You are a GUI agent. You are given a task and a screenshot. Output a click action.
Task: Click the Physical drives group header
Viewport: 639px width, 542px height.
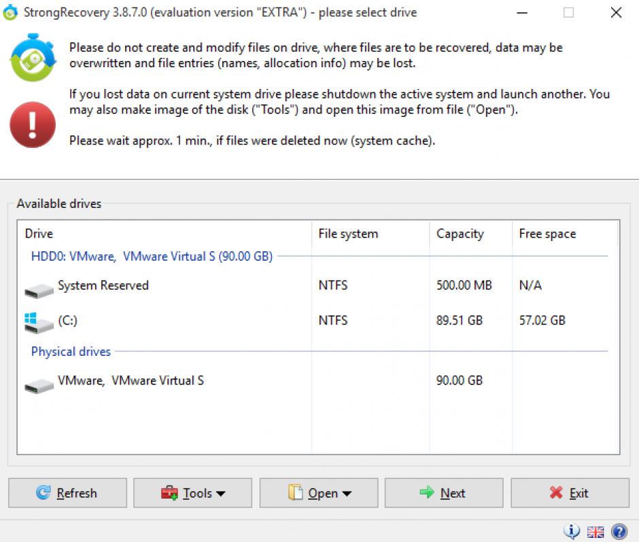click(x=71, y=351)
